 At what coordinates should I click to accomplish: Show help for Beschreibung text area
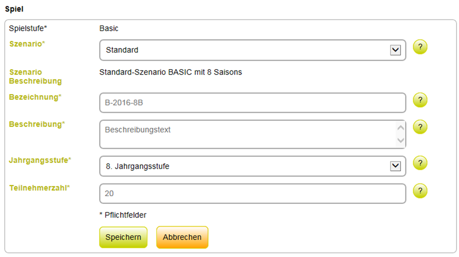click(x=420, y=127)
